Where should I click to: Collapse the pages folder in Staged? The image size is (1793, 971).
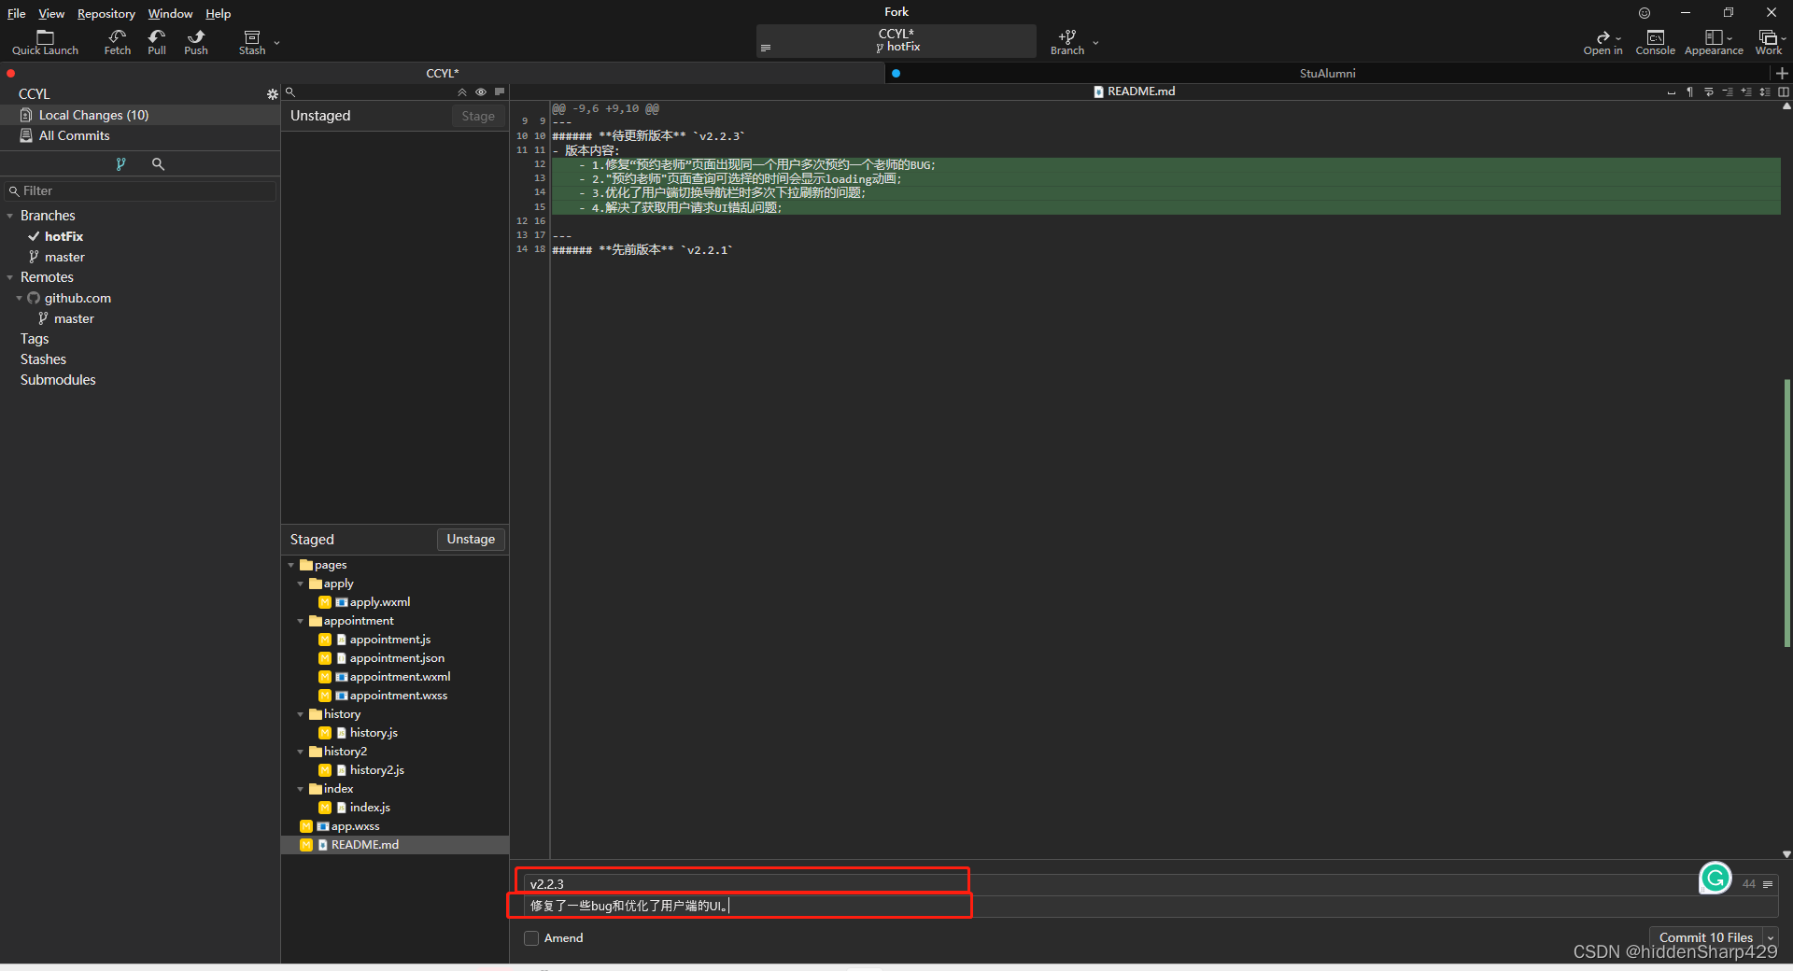tap(291, 565)
